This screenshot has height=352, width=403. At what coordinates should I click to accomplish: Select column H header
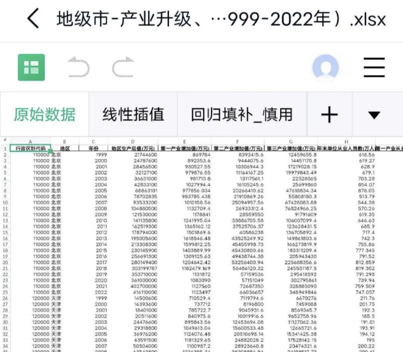pos(346,141)
